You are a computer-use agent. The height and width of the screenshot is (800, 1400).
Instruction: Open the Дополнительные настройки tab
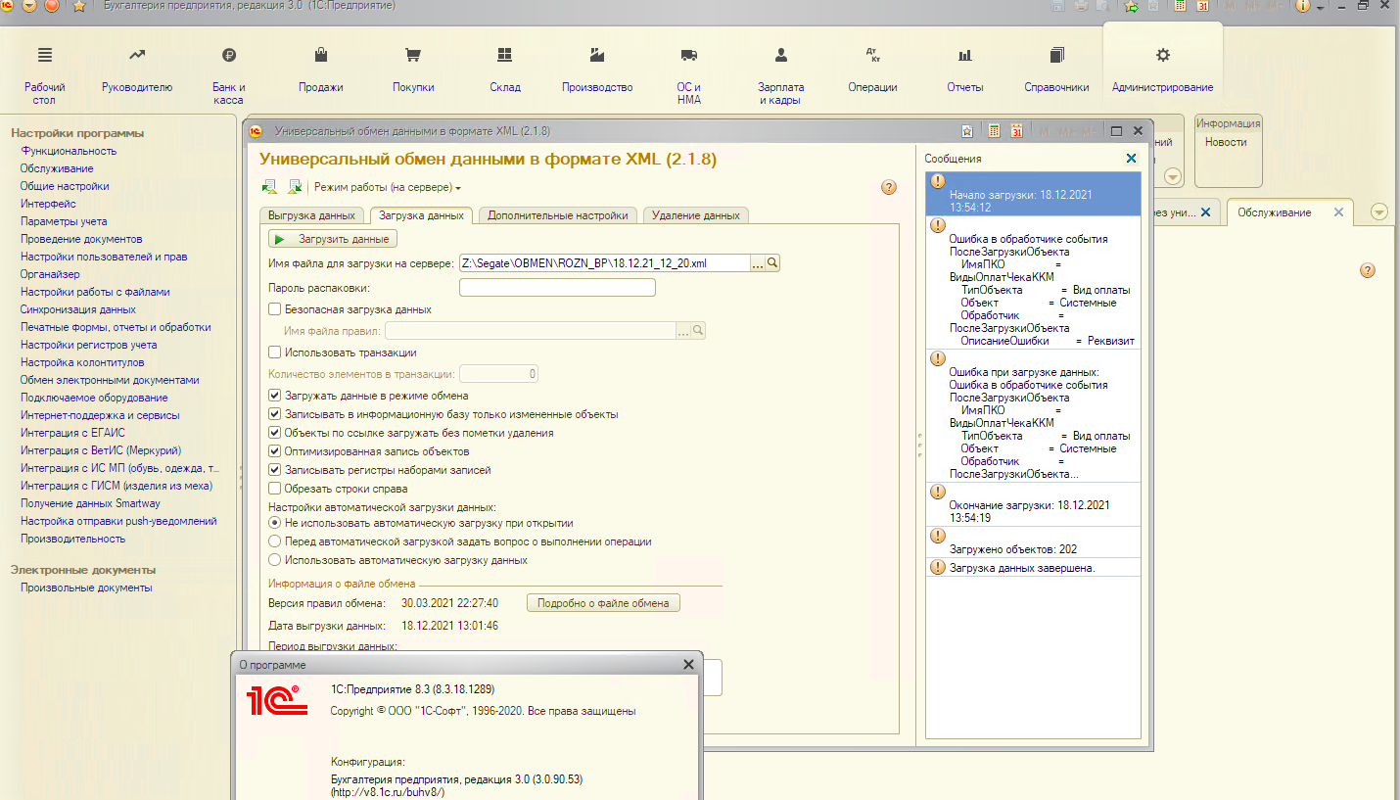click(x=558, y=215)
